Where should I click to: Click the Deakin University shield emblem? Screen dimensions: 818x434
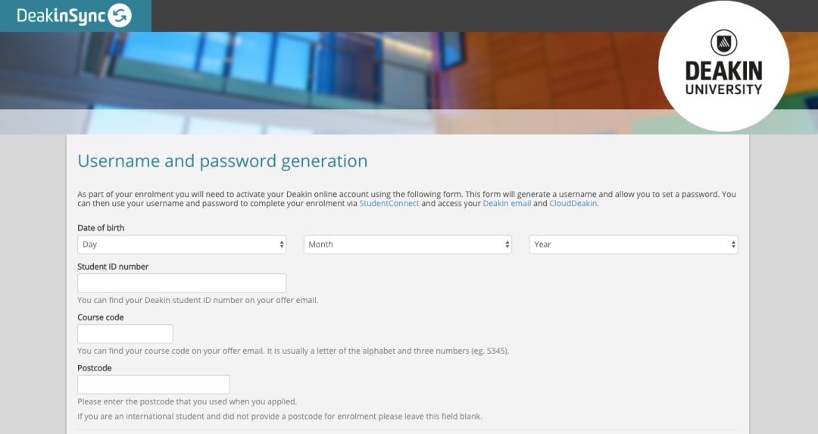723,42
